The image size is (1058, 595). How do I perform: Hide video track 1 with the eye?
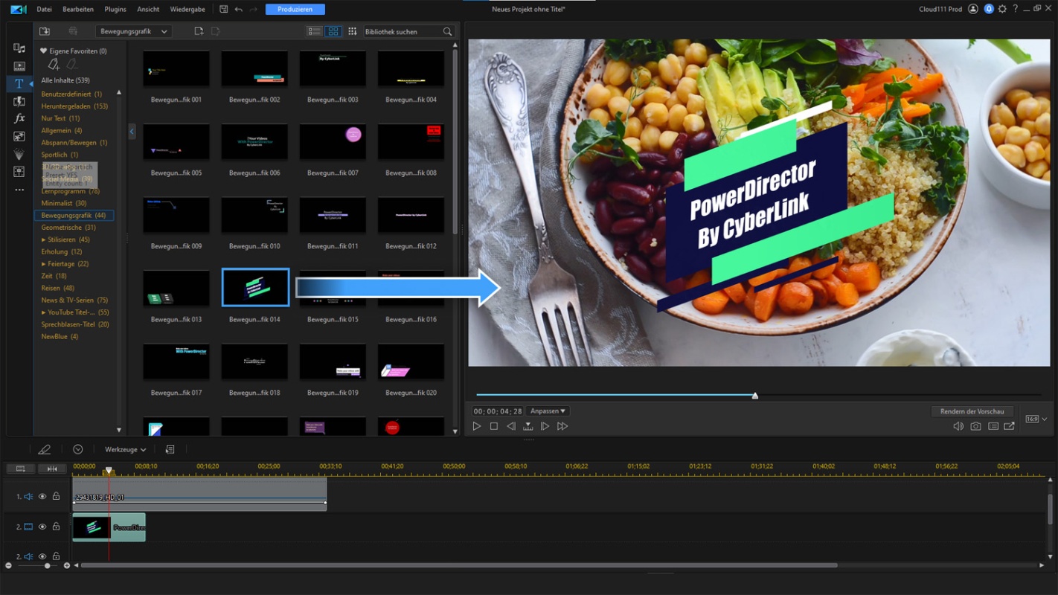[x=42, y=496]
